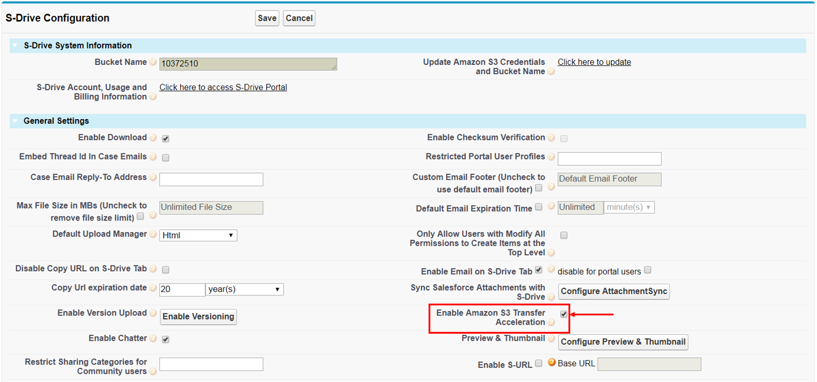Viewport: 817px width, 382px height.
Task: Check Disable Copy URL on S-Drive Tab
Action: point(166,270)
